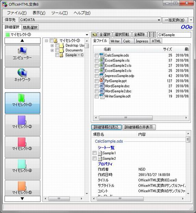Click the Sample1 sheet icon
Viewport: 196px width, 213px height.
tap(100, 153)
